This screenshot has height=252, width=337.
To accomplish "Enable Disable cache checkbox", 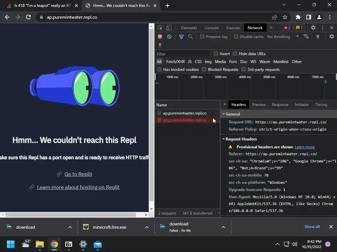I will click(236, 36).
